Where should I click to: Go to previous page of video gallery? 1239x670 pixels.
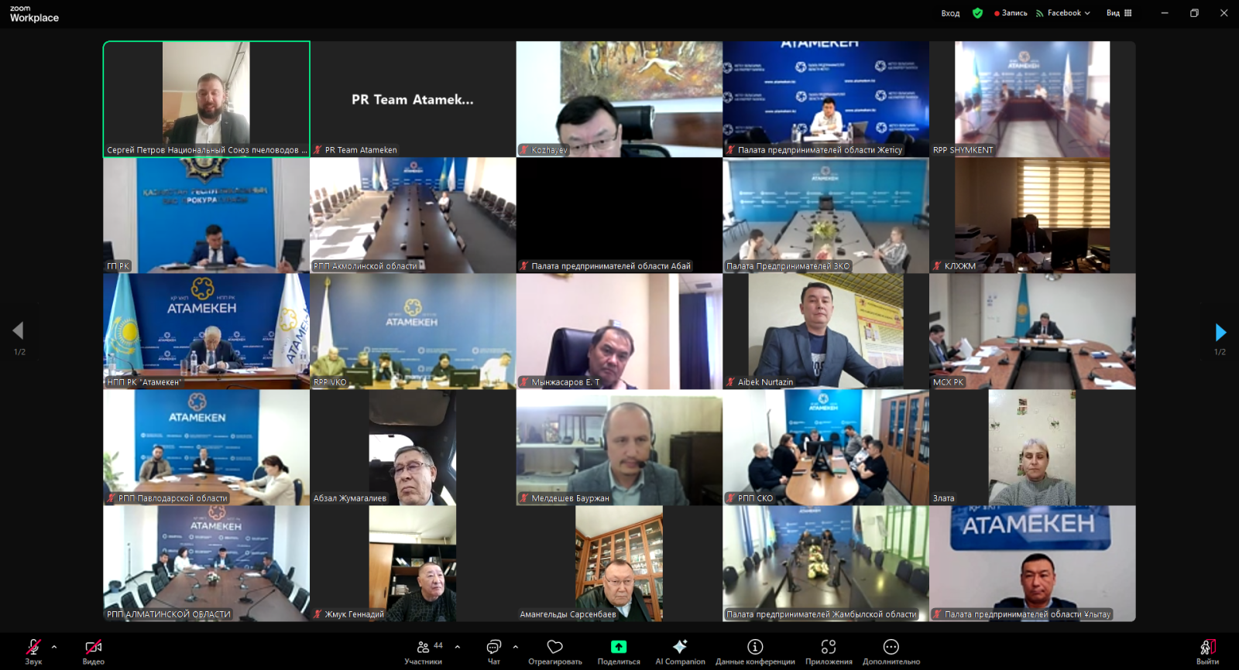[x=19, y=331]
